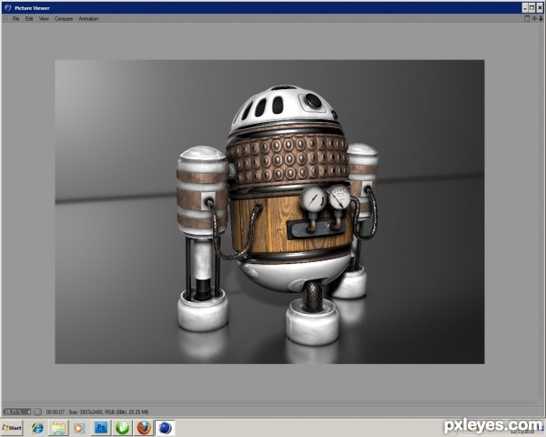Open the Edit menu

coord(29,19)
